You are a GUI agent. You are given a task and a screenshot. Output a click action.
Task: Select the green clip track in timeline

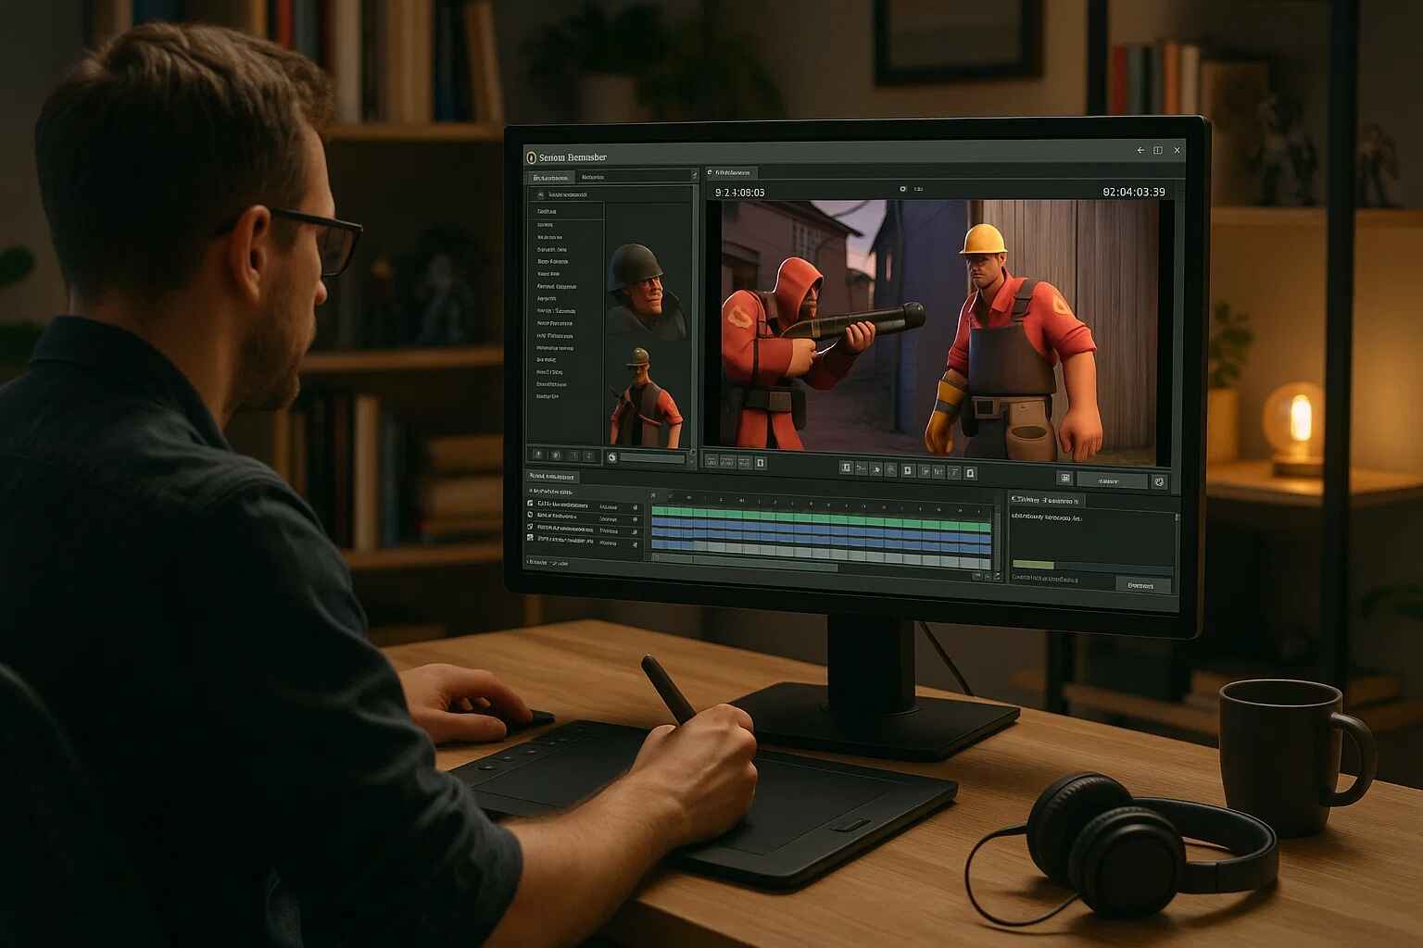tap(822, 517)
